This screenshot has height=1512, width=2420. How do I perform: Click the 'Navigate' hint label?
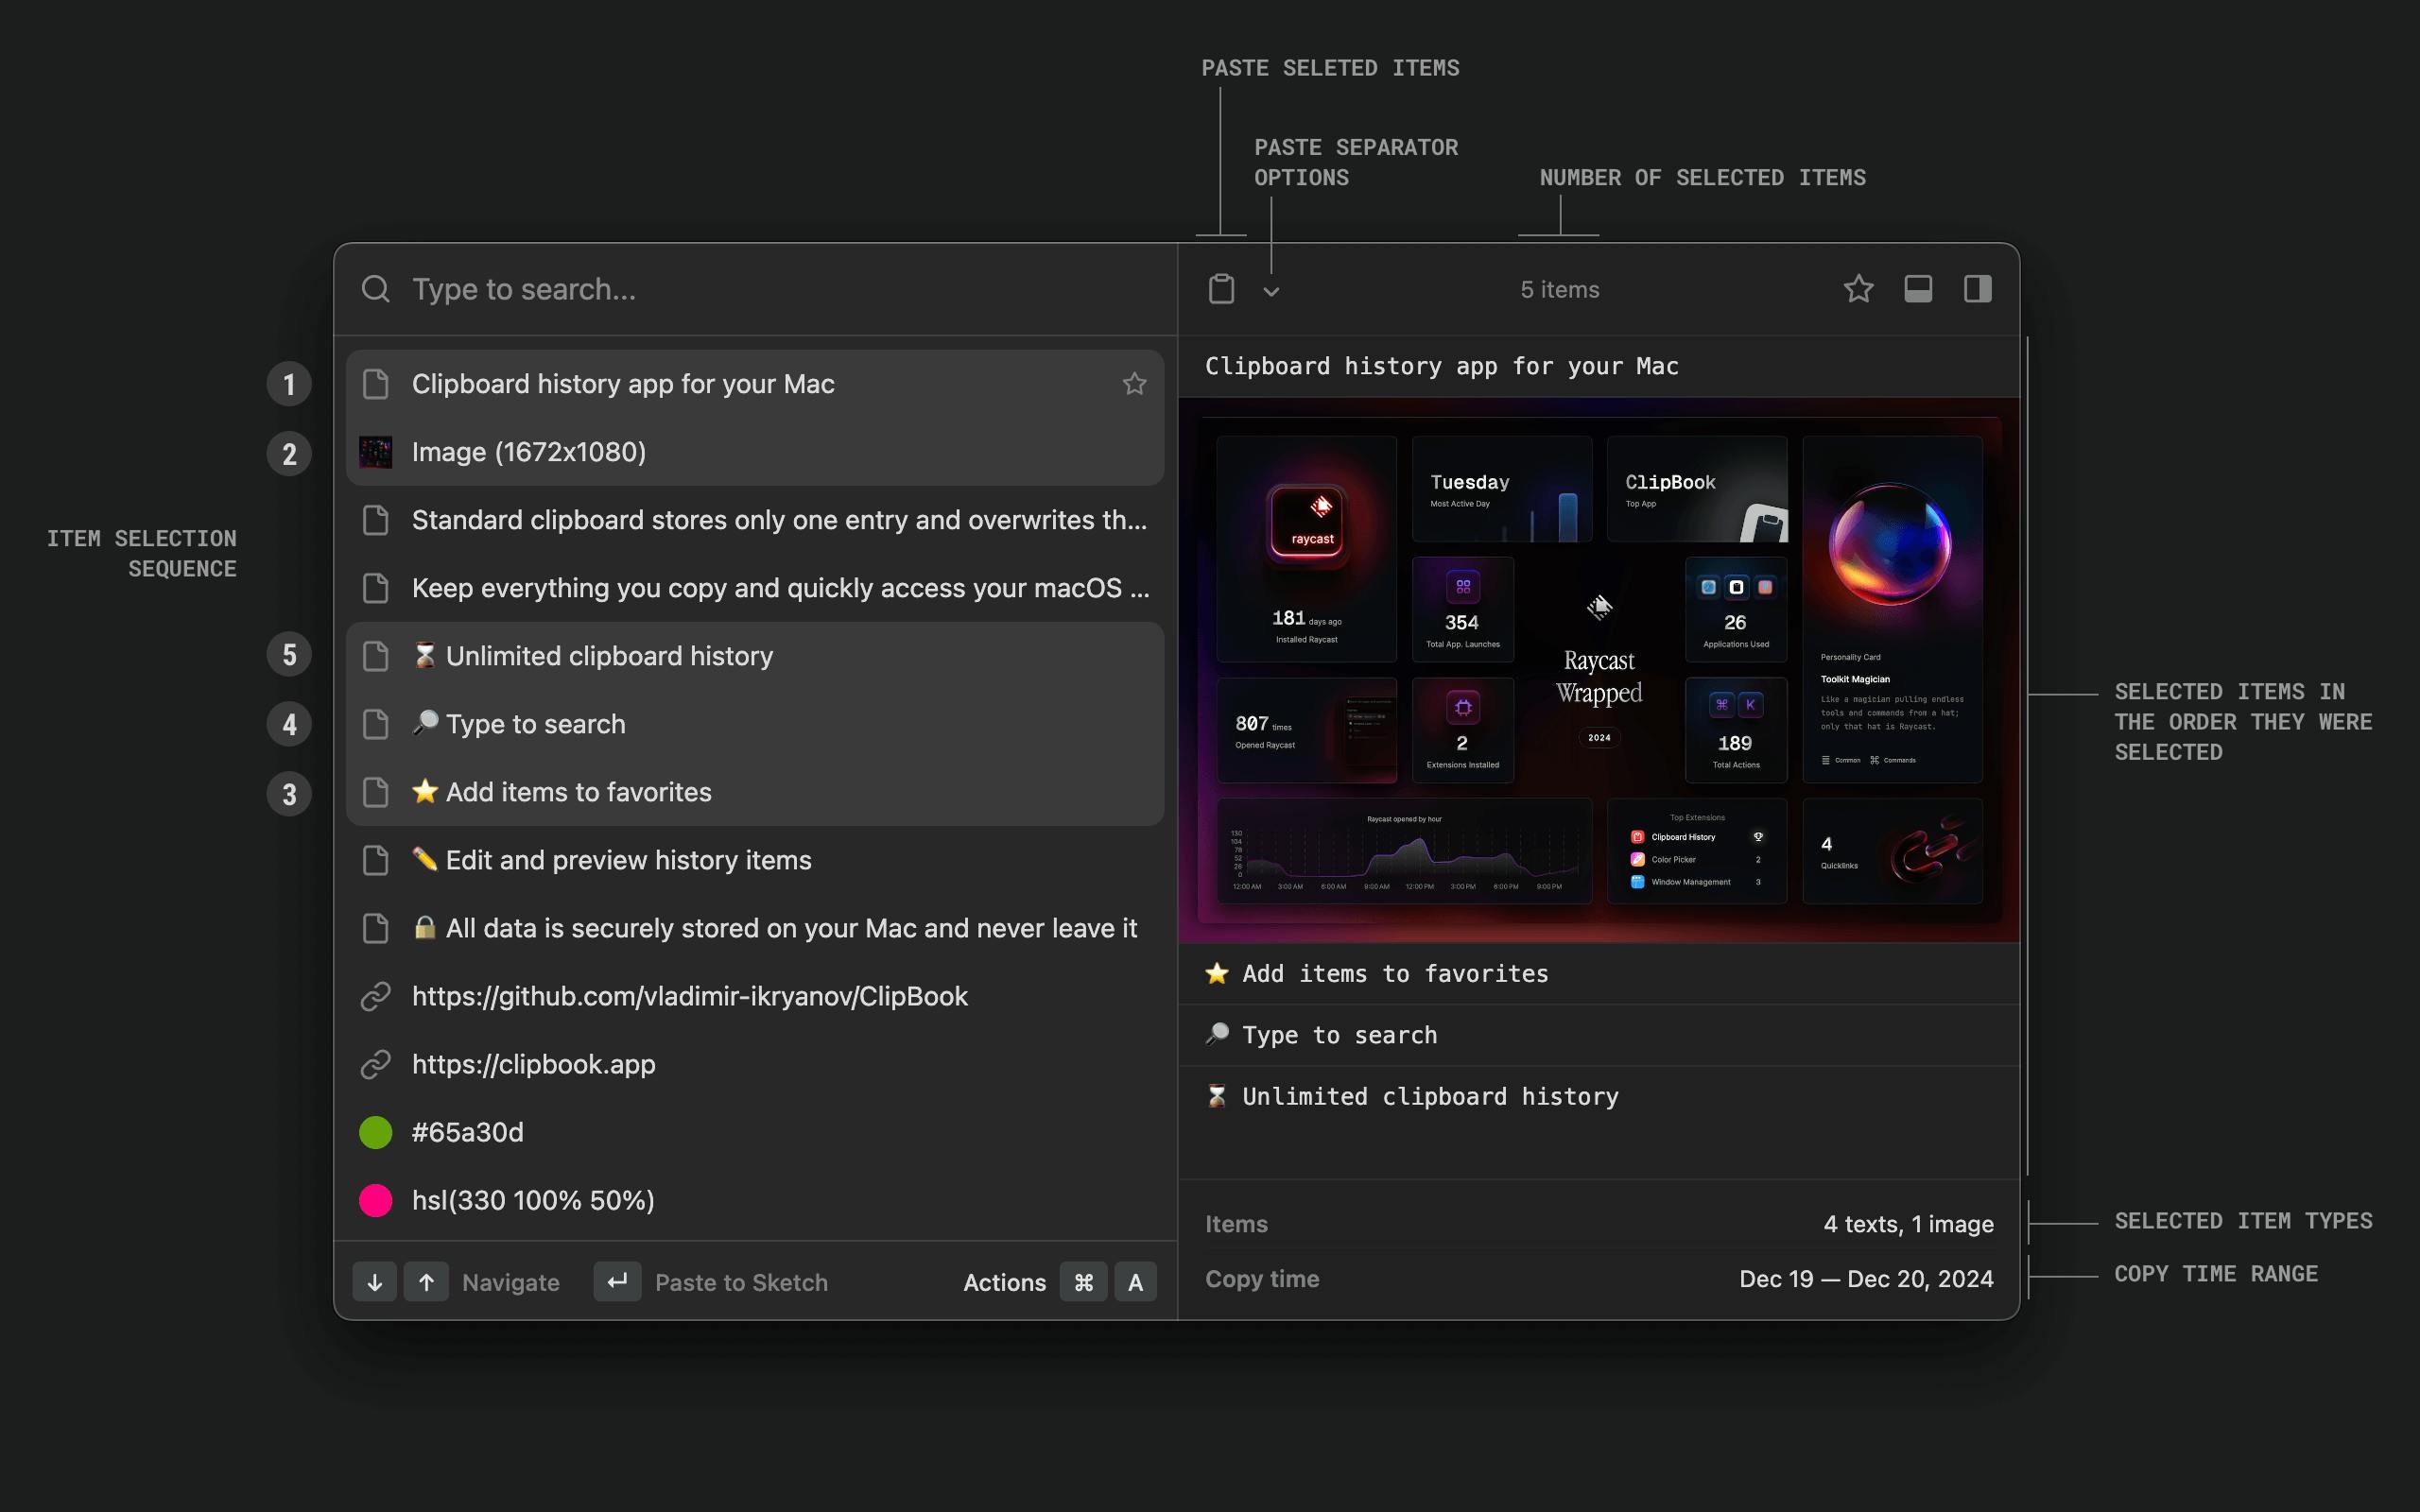pyautogui.click(x=510, y=1282)
